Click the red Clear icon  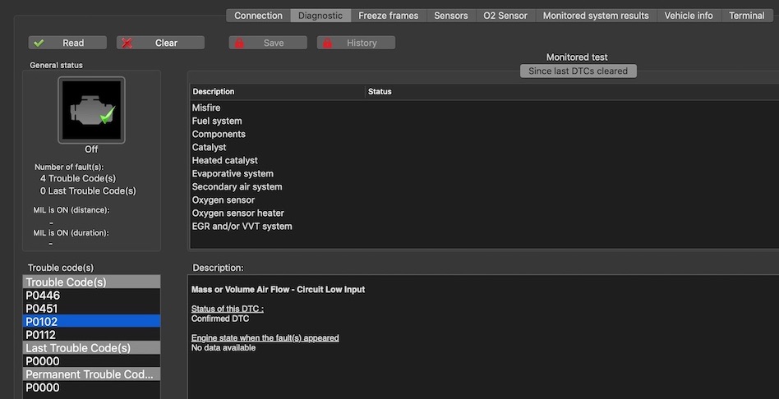tap(127, 43)
